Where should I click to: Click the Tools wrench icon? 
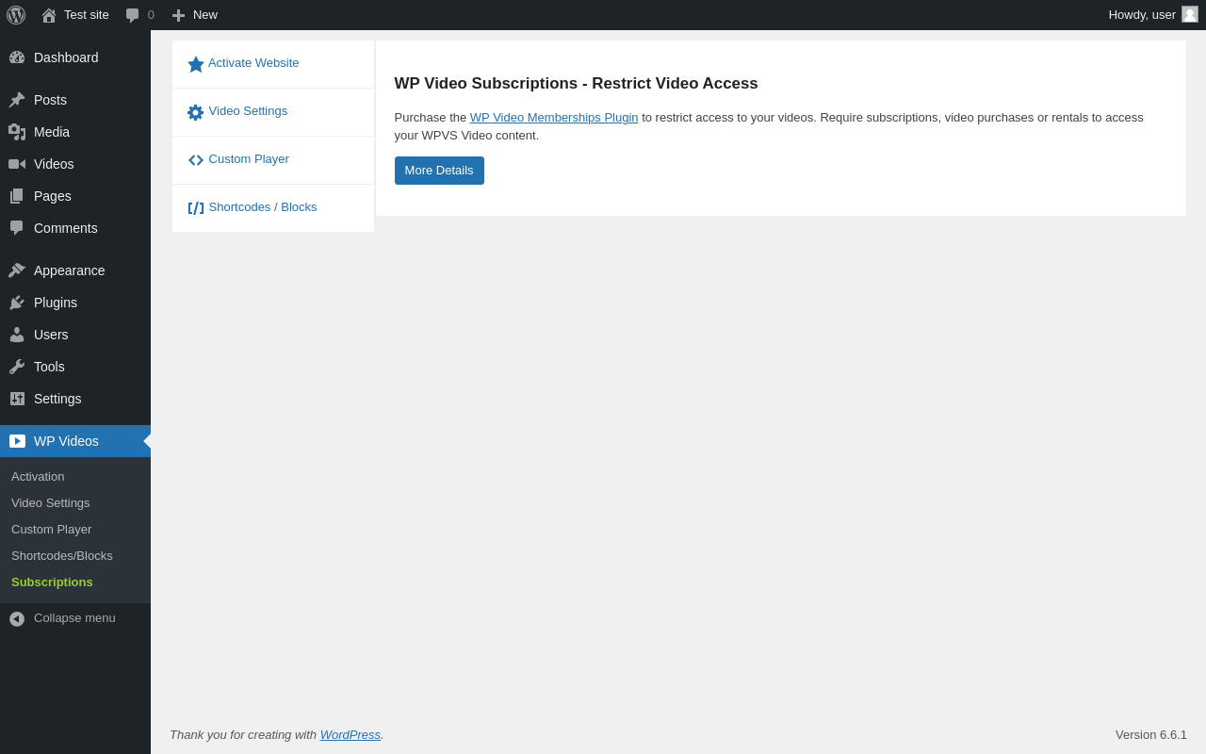[17, 367]
